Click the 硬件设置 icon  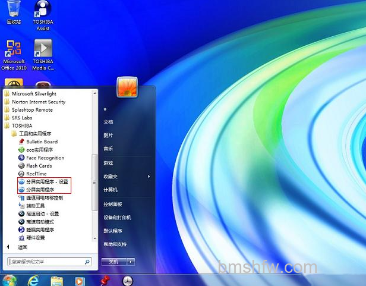[21, 238]
